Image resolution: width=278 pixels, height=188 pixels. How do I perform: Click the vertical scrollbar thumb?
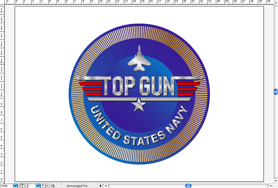coord(276,92)
